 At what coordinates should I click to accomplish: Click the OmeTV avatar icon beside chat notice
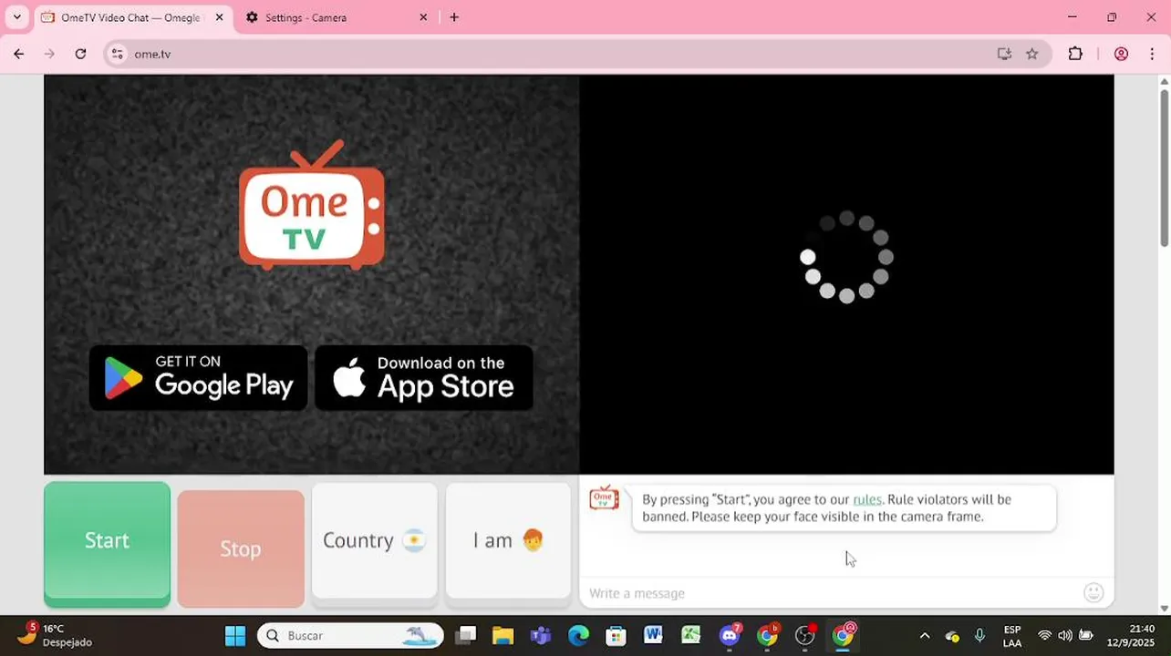point(604,497)
